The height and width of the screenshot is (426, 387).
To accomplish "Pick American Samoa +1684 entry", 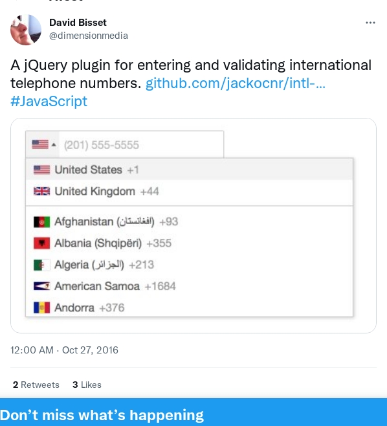I will point(189,286).
